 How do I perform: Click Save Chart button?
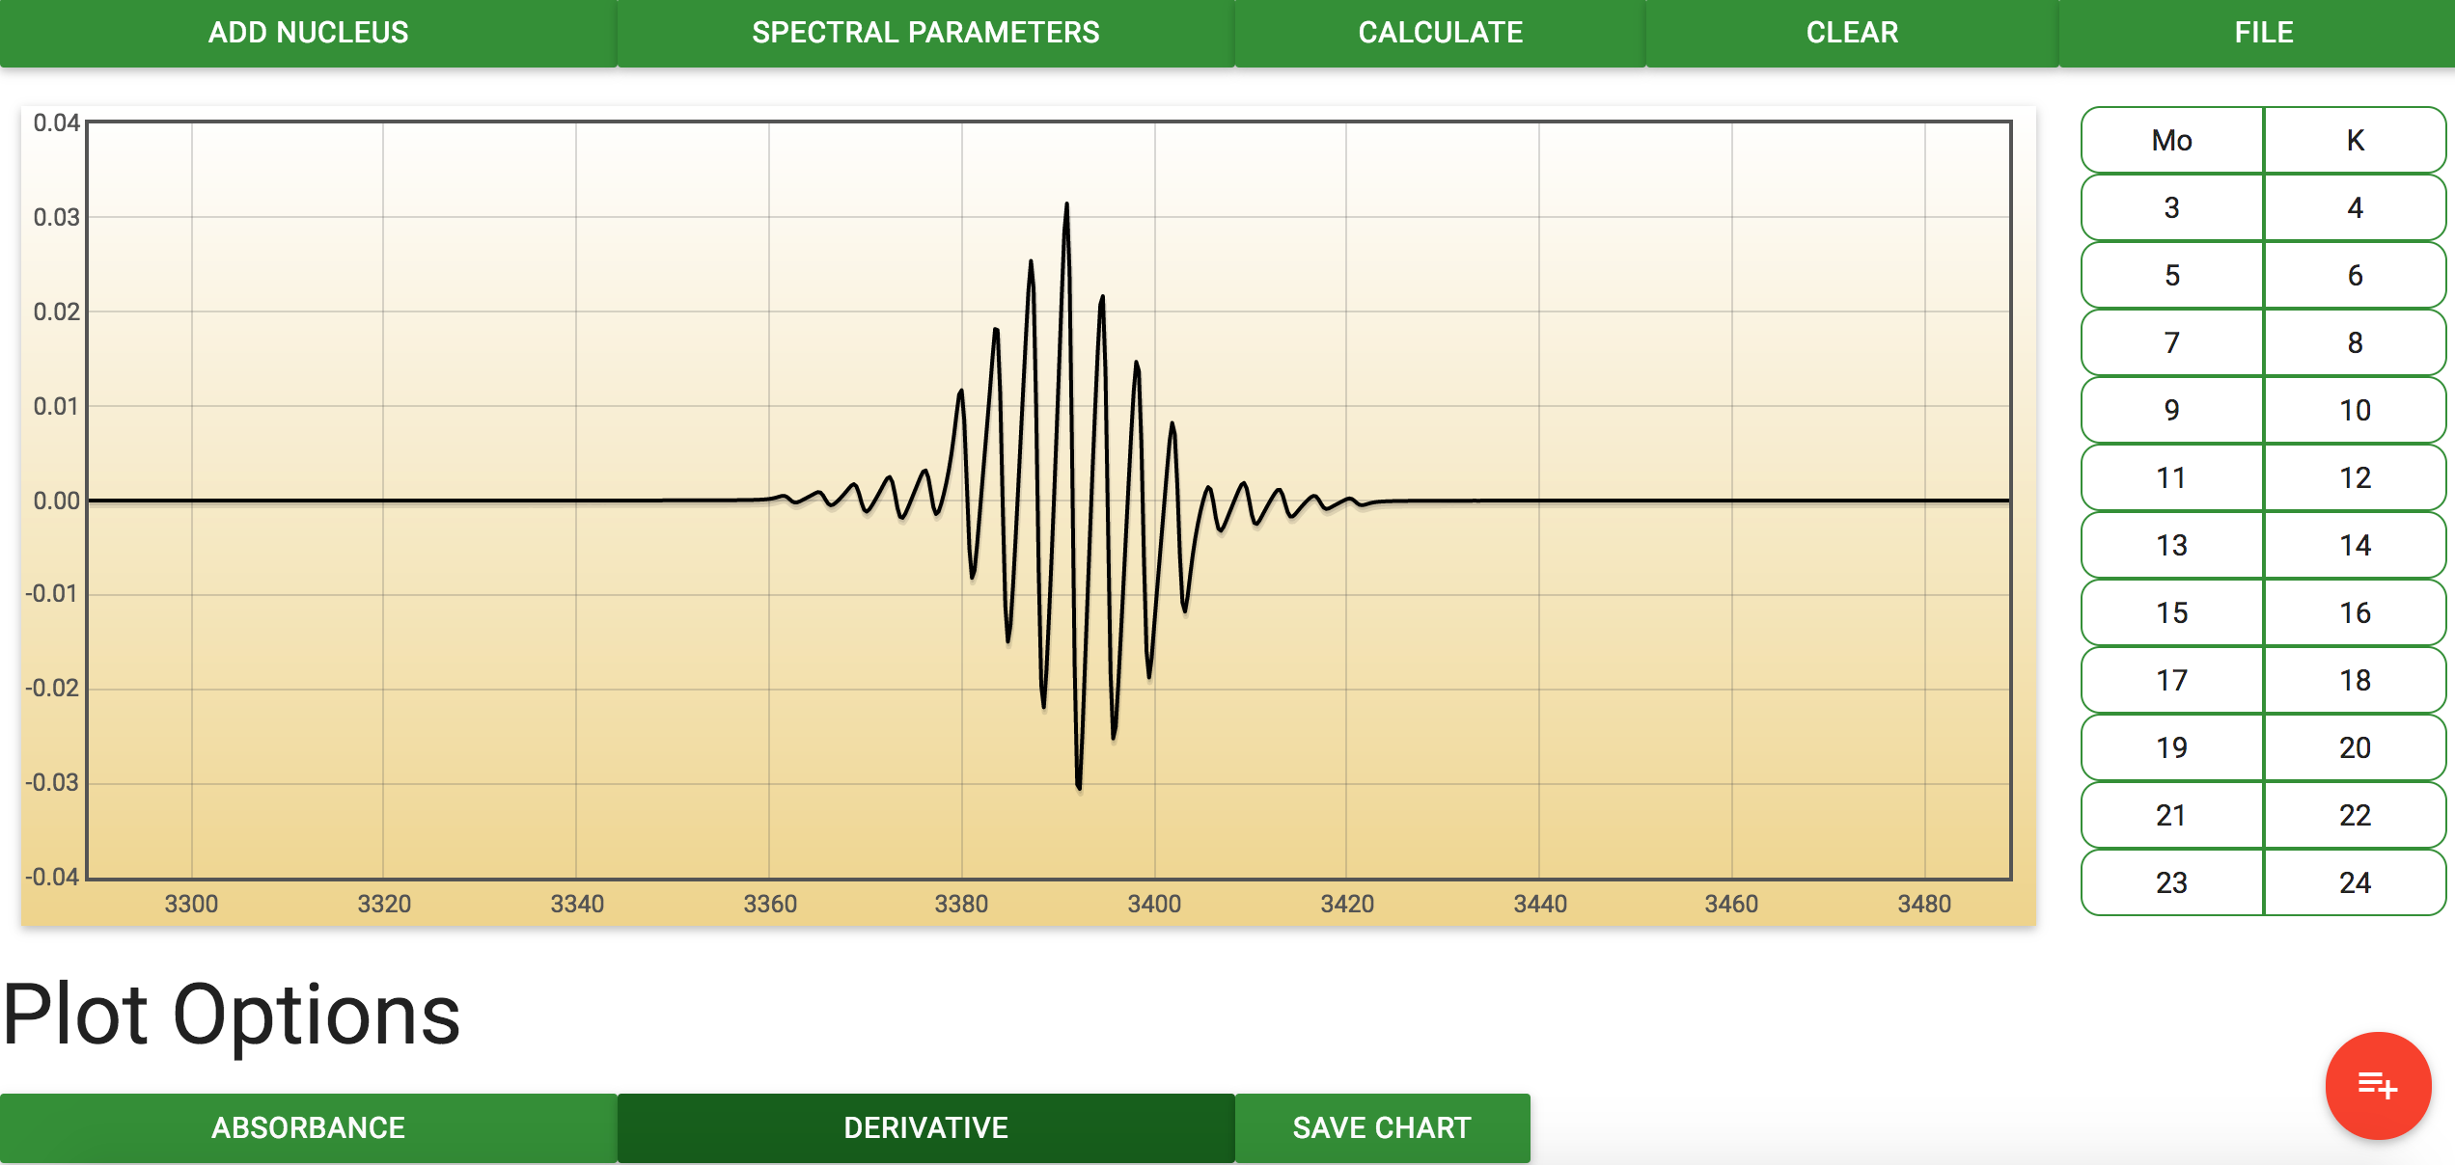(1381, 1127)
